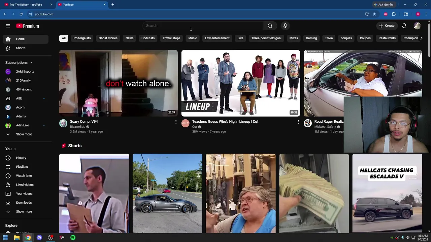Open options menu for Scary Comp. V94

[x=176, y=122]
